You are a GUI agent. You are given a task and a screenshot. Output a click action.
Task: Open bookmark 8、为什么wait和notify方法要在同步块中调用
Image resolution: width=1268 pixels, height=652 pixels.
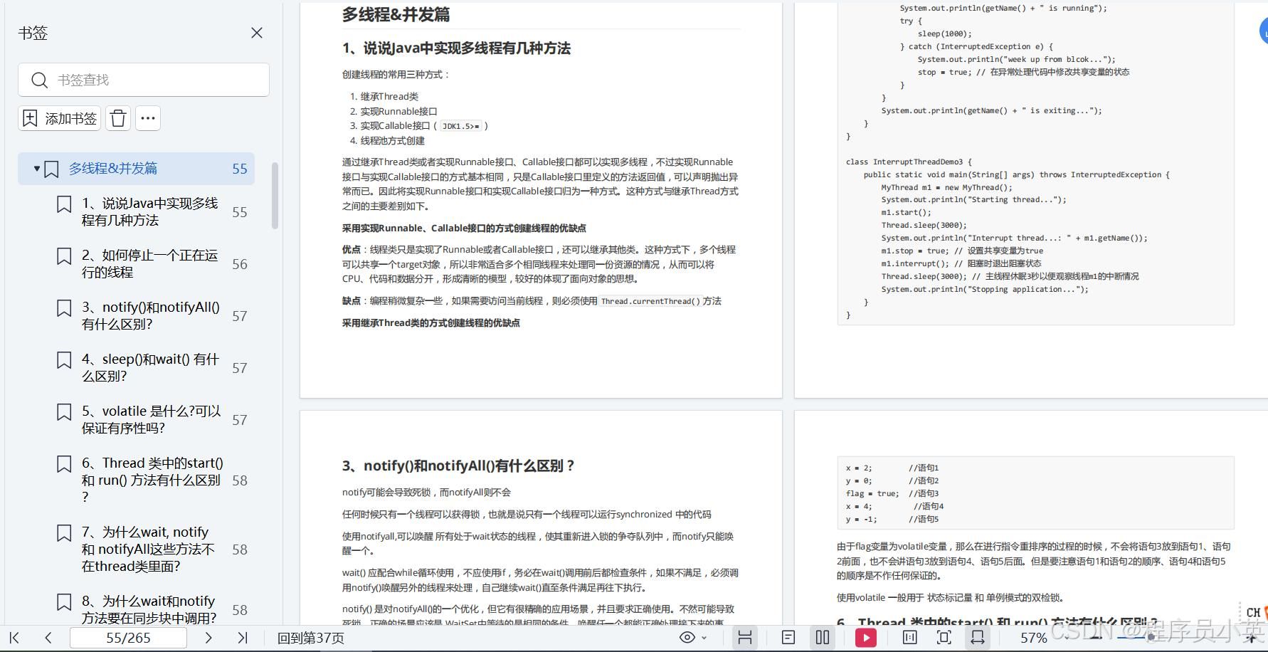coord(149,610)
